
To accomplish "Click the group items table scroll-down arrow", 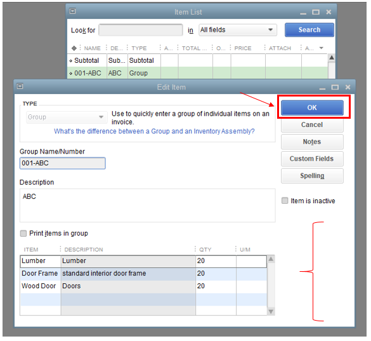I will pos(271,311).
